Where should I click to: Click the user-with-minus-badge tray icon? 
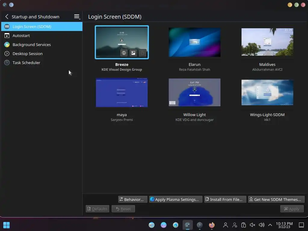coord(235,225)
